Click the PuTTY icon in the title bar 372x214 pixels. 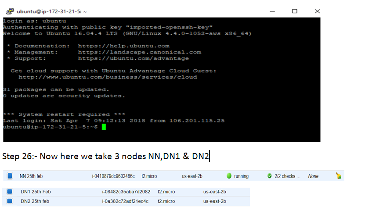(x=10, y=11)
